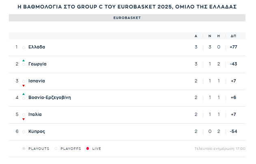Click Ελλάδα's +77 point difference
The image size is (256, 164).
coord(233,47)
